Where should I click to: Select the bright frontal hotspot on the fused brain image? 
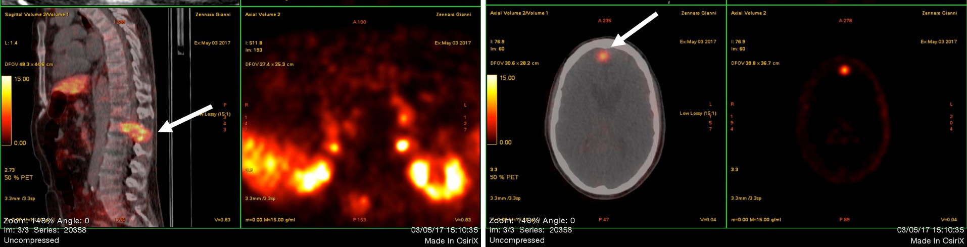(602, 55)
